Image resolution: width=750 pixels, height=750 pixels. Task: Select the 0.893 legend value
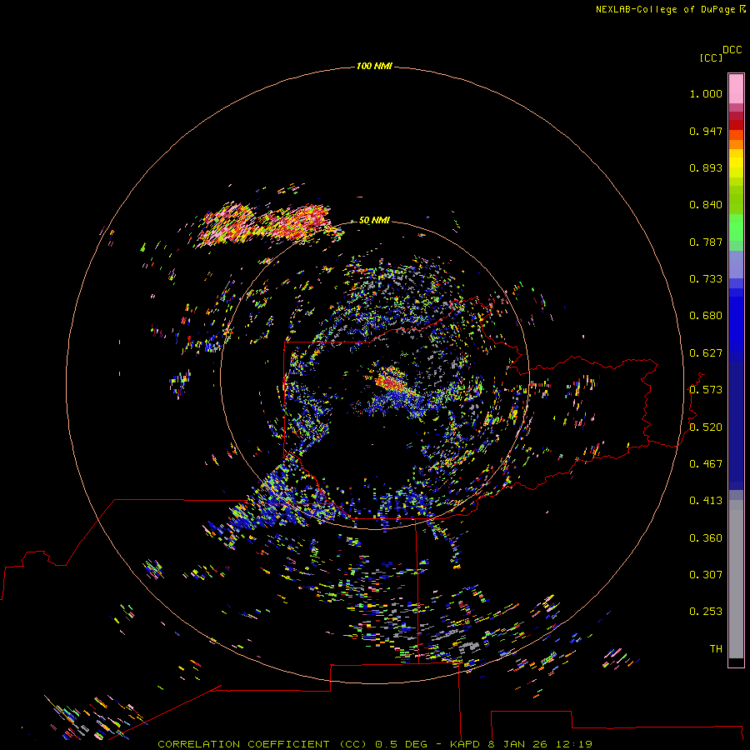coord(706,167)
